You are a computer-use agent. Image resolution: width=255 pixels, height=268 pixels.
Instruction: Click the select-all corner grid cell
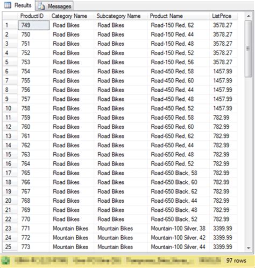pos(10,16)
